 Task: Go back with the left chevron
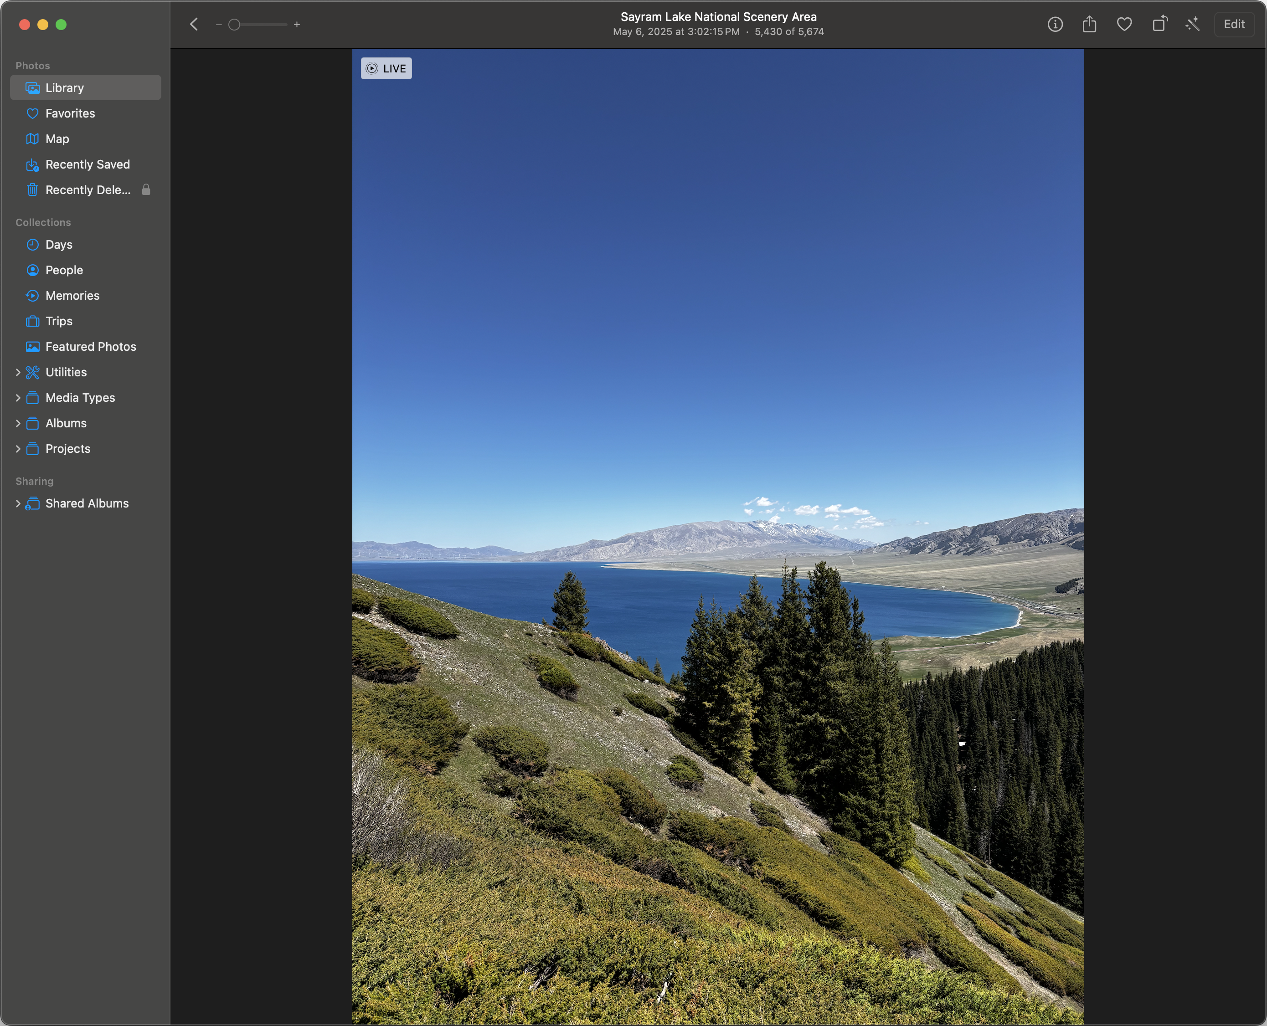[194, 24]
